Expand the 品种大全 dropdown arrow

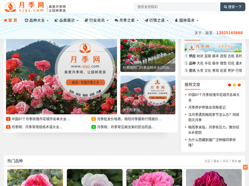coord(48,20)
